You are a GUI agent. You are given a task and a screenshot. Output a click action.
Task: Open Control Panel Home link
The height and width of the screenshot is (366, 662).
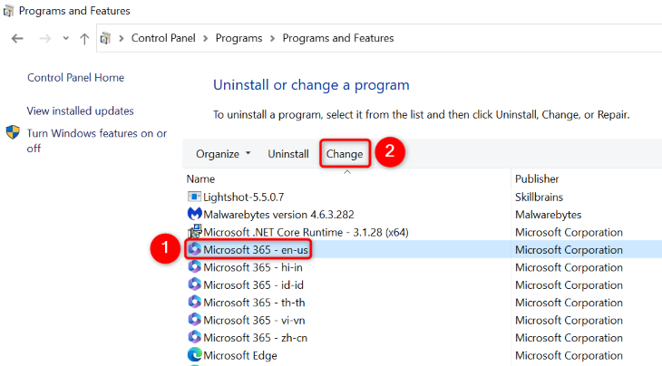(x=75, y=78)
